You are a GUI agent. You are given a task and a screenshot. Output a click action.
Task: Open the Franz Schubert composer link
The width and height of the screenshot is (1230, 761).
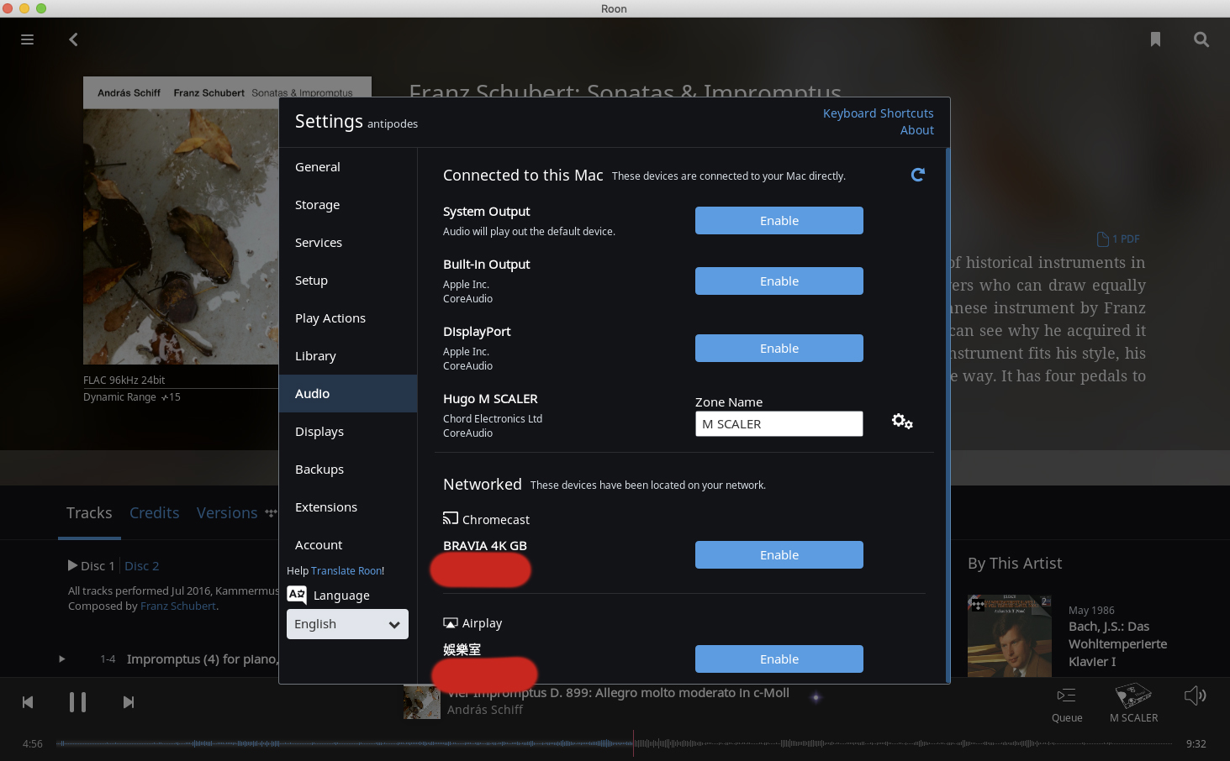tap(178, 606)
